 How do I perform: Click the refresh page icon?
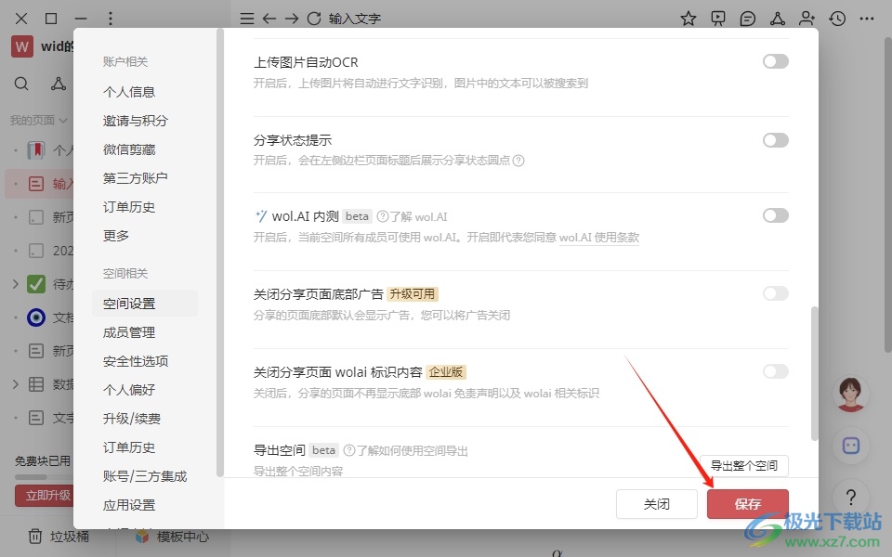click(x=314, y=19)
